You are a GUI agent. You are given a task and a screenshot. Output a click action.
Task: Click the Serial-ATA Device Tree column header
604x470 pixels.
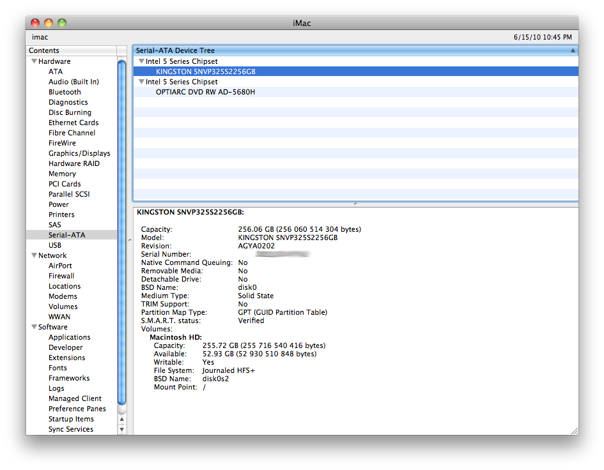coord(355,50)
